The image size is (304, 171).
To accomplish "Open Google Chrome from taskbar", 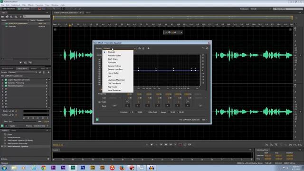I will (43, 168).
